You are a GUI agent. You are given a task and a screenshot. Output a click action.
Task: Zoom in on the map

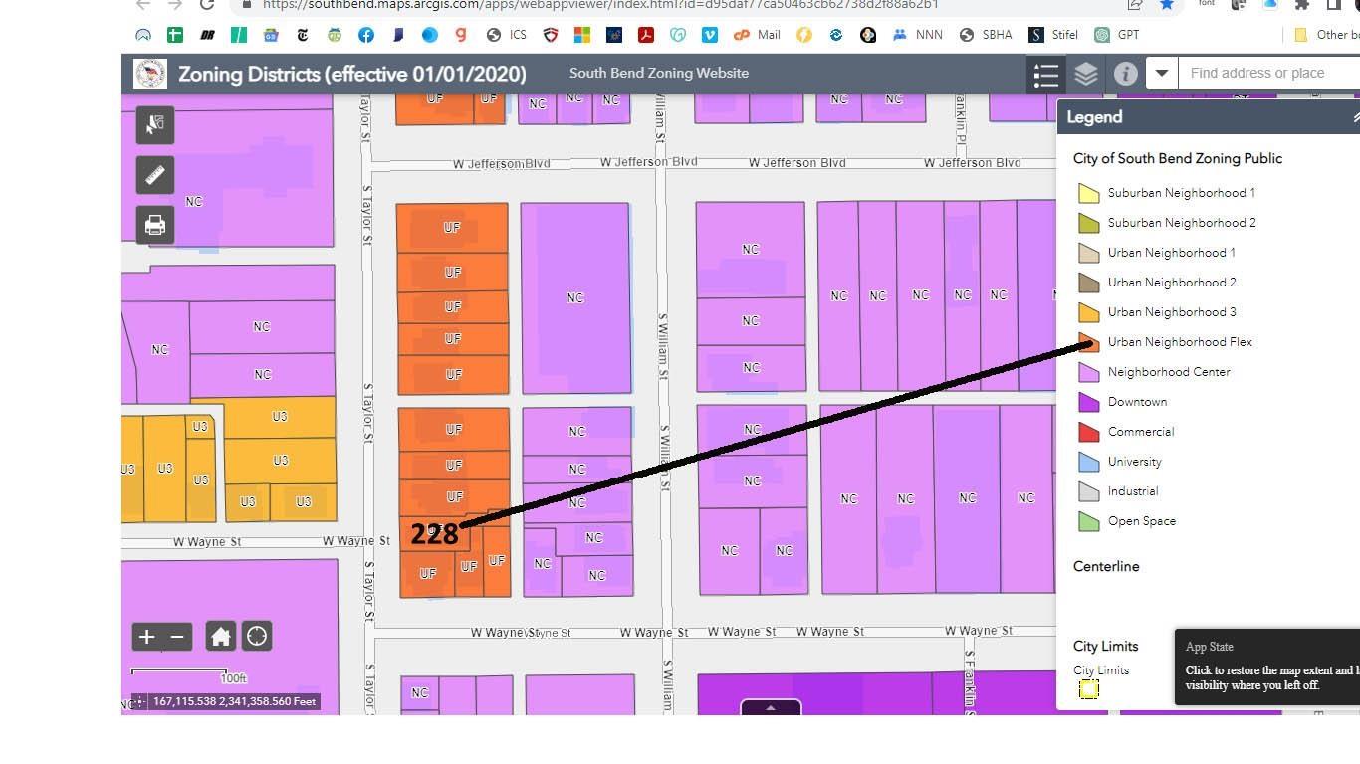tap(146, 637)
